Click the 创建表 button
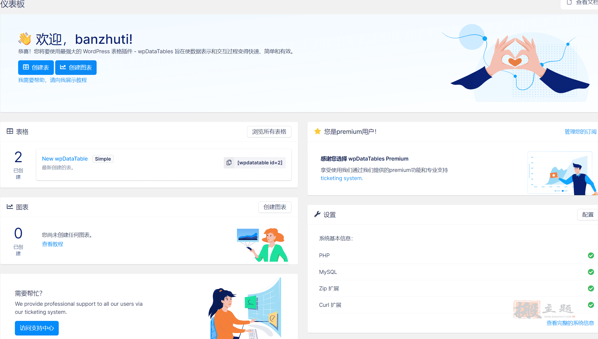The width and height of the screenshot is (598, 339). point(36,68)
